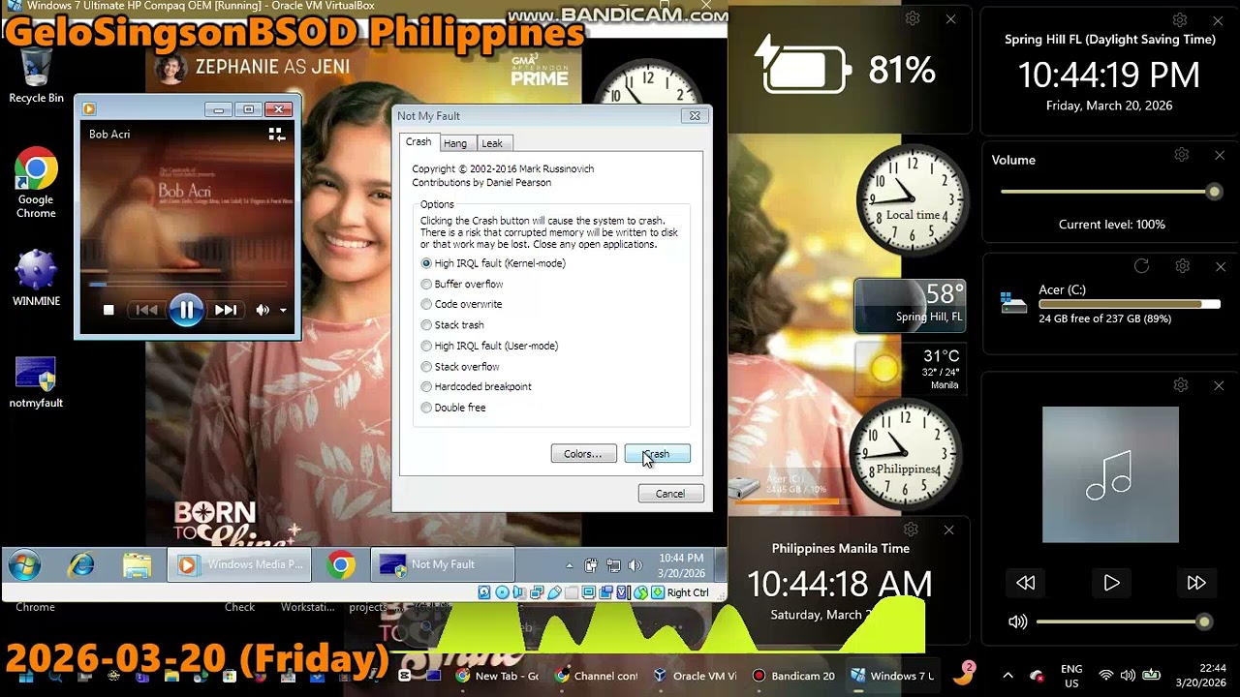The width and height of the screenshot is (1240, 697).
Task: Open Windows Media Player taskbar item
Action: (x=239, y=564)
